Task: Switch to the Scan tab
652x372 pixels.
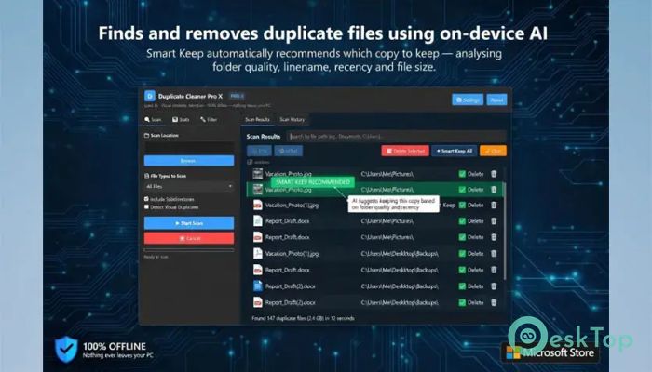Action: (x=153, y=120)
